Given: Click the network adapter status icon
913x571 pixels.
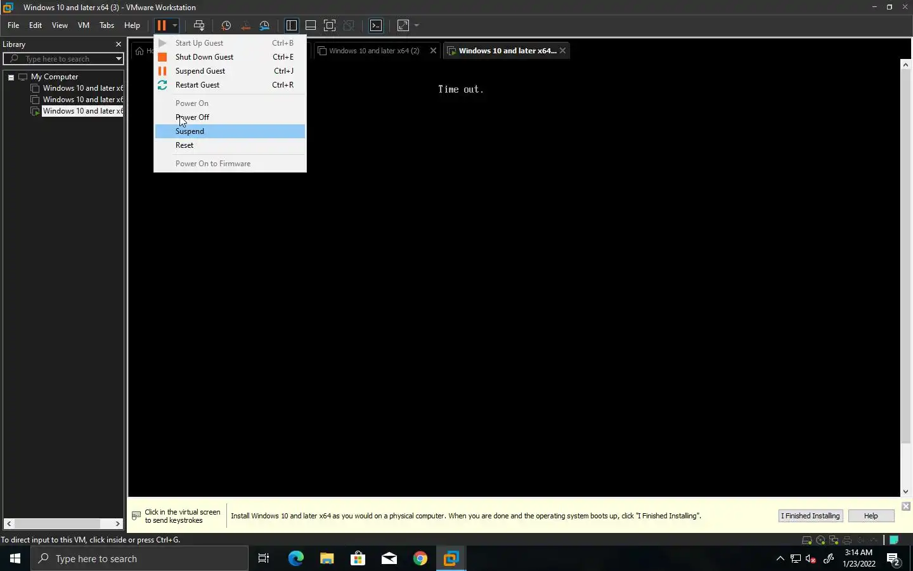Looking at the screenshot, I should pos(834,541).
